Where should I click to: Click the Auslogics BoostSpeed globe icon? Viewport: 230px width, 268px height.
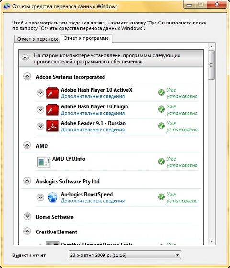[x=52, y=198]
